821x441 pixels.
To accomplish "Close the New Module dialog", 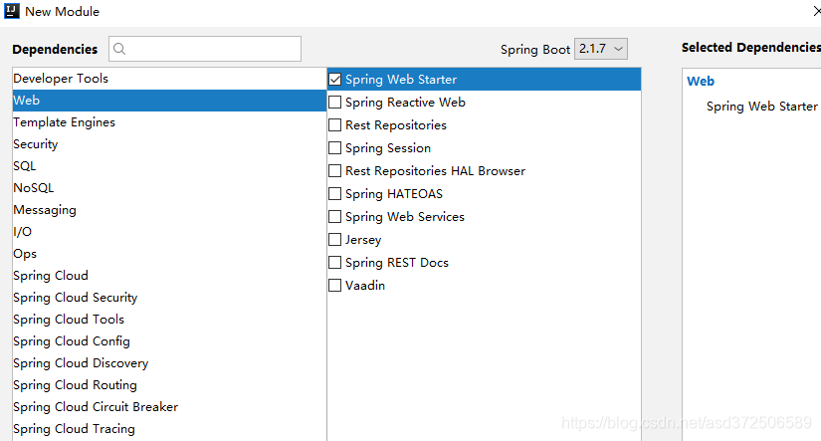I will pyautogui.click(x=817, y=11).
